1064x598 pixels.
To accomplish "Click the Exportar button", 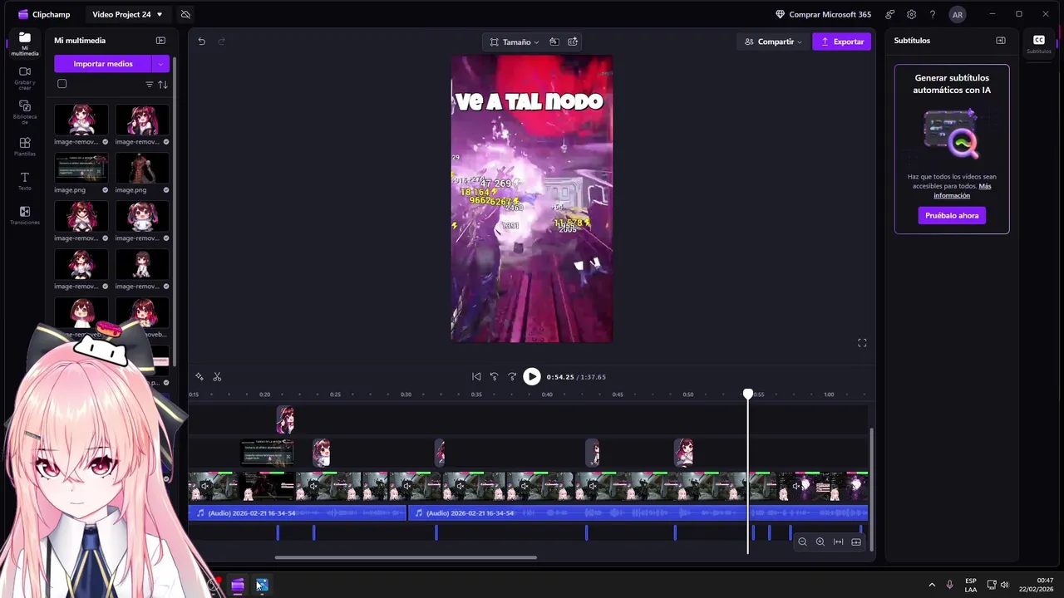I will pos(841,42).
